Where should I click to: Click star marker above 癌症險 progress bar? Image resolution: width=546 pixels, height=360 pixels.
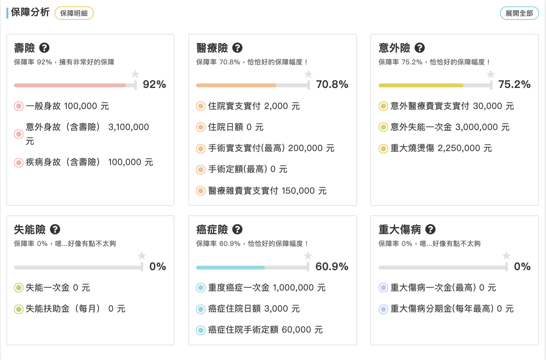click(x=308, y=256)
